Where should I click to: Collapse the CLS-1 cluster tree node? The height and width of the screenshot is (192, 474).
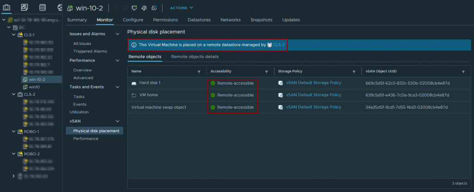point(12,35)
